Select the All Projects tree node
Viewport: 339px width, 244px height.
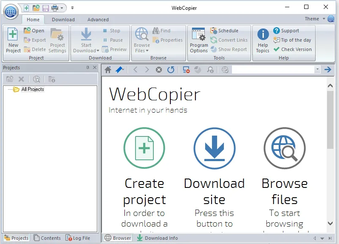click(x=33, y=89)
